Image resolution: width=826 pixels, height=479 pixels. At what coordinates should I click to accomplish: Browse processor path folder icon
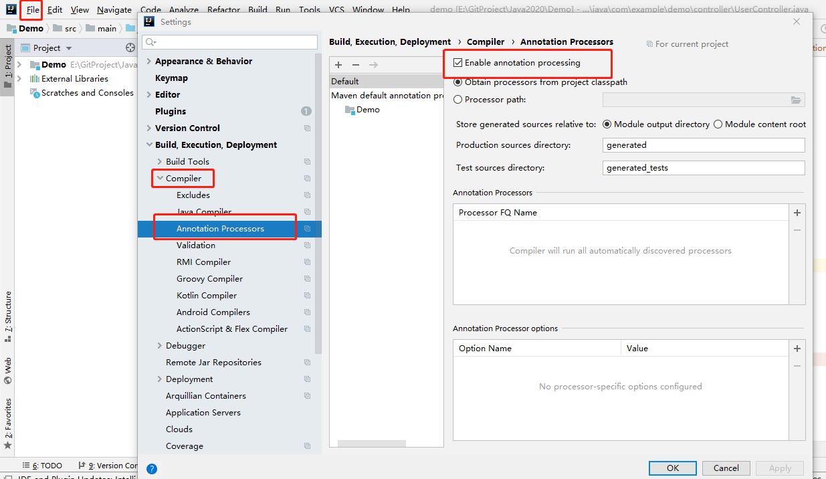click(796, 100)
